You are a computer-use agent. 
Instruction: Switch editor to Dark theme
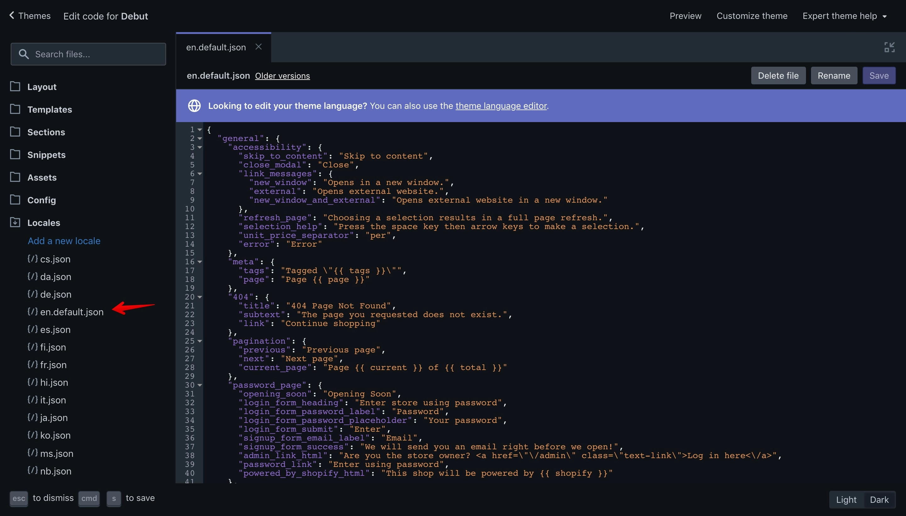coord(879,500)
